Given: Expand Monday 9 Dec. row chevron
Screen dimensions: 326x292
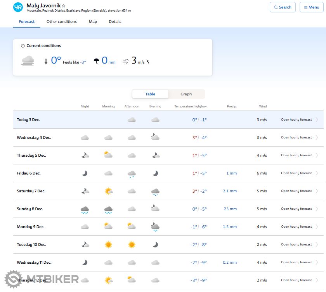Looking at the screenshot, I should pyautogui.click(x=317, y=227).
